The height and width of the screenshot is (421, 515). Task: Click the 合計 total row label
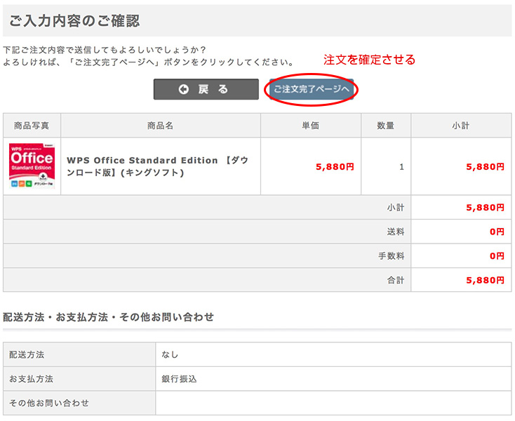click(396, 280)
